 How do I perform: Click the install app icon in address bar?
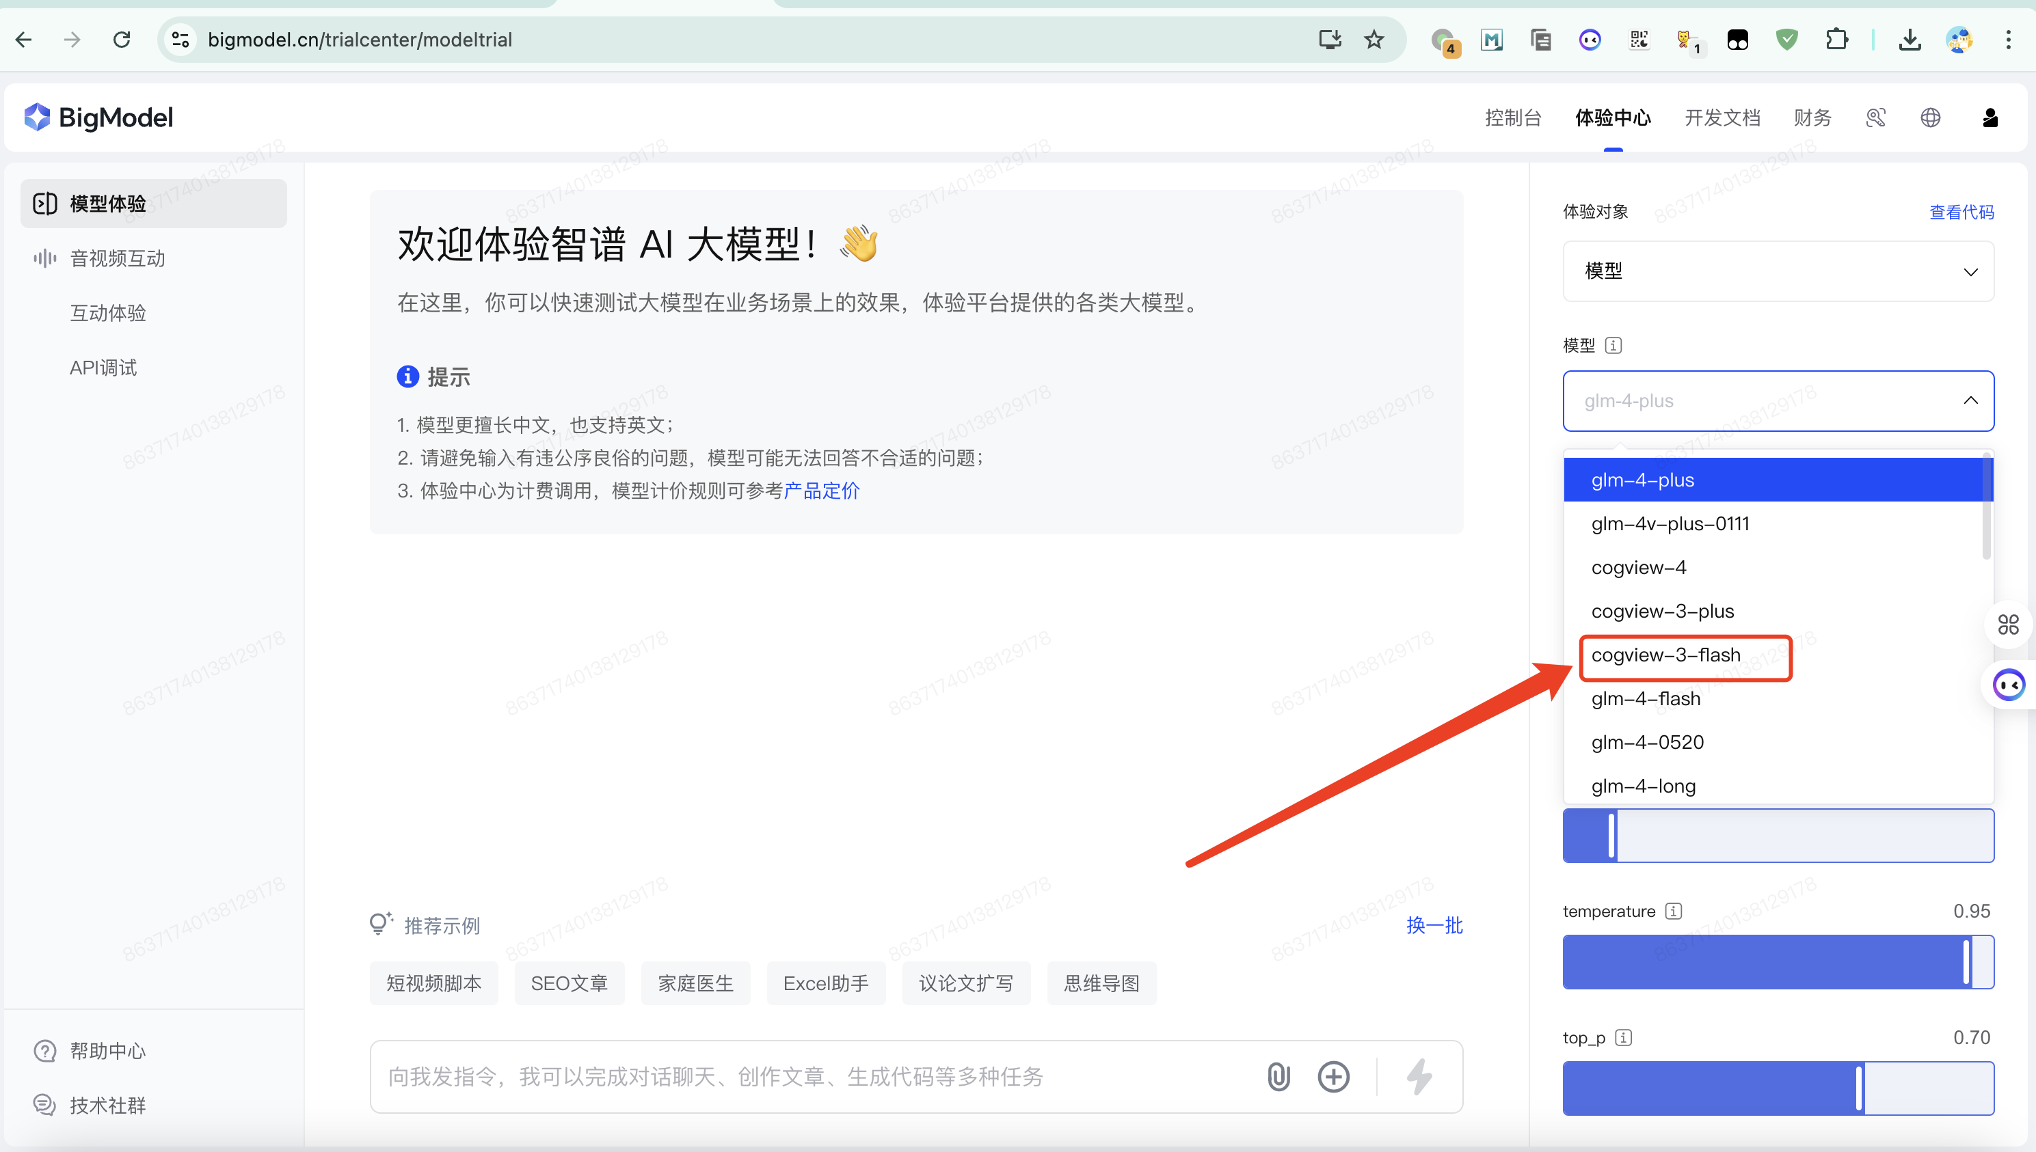click(1329, 40)
